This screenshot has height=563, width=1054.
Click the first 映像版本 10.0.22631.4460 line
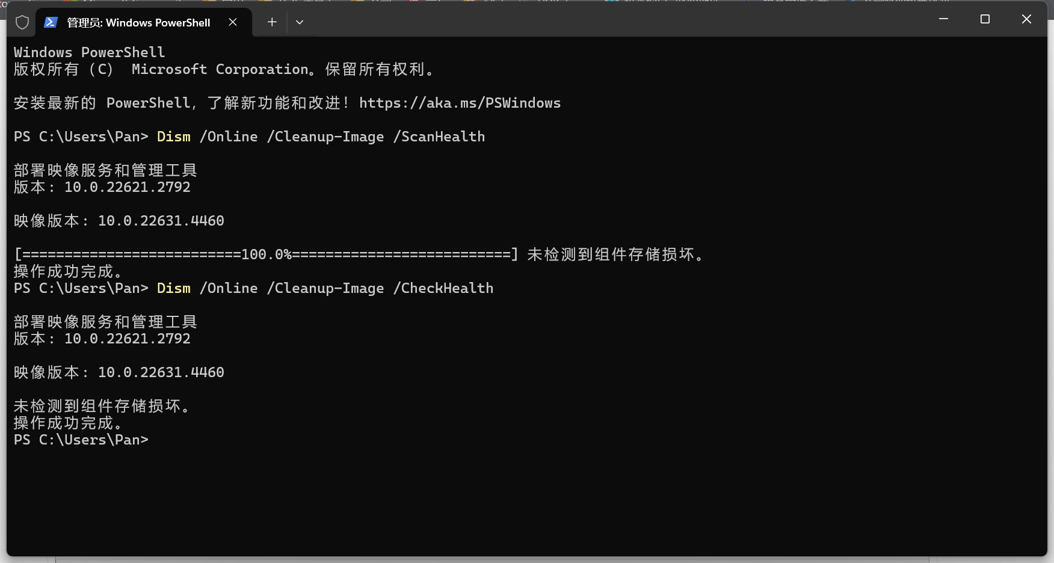click(119, 221)
